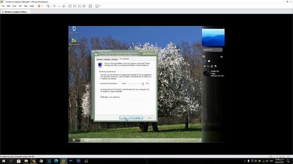293x164 pixels.
Task: Switch to the General tab in Properties dialog
Action: tap(100, 59)
